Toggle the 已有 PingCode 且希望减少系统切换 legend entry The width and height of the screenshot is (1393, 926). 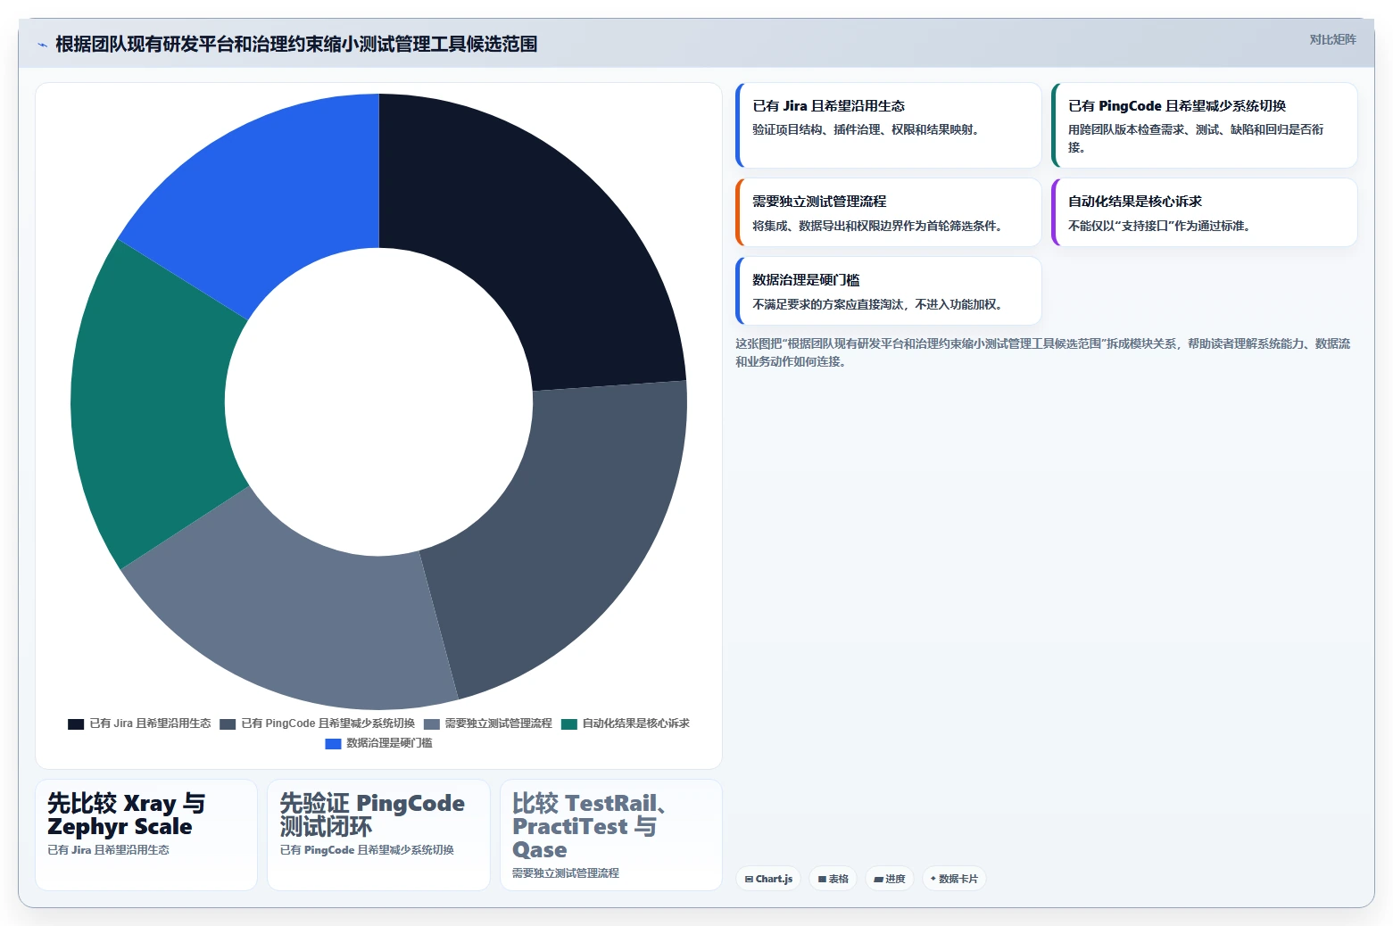(317, 723)
